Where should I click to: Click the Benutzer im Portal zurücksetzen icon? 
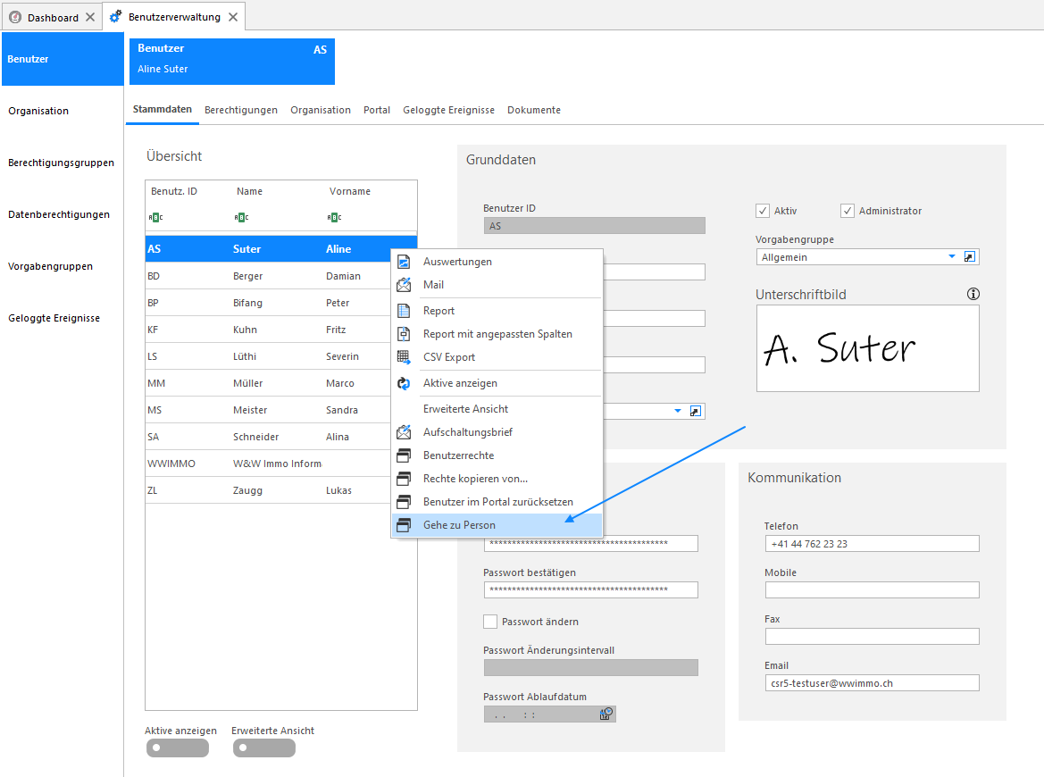pos(404,502)
